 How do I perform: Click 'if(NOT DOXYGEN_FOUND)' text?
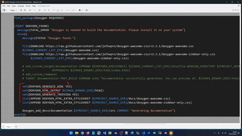31,26
